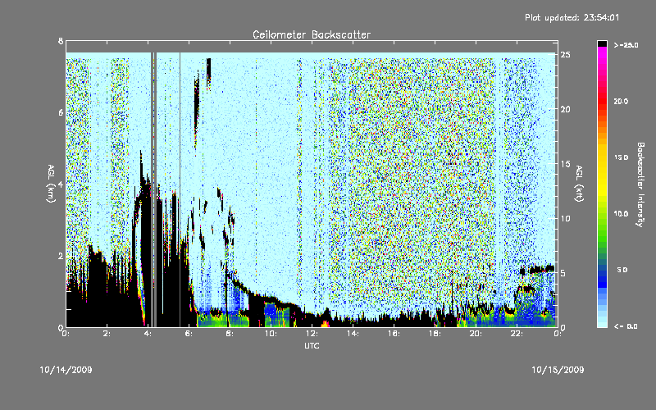
Task: Click the "10/15/2009" end date label
Action: click(x=558, y=370)
